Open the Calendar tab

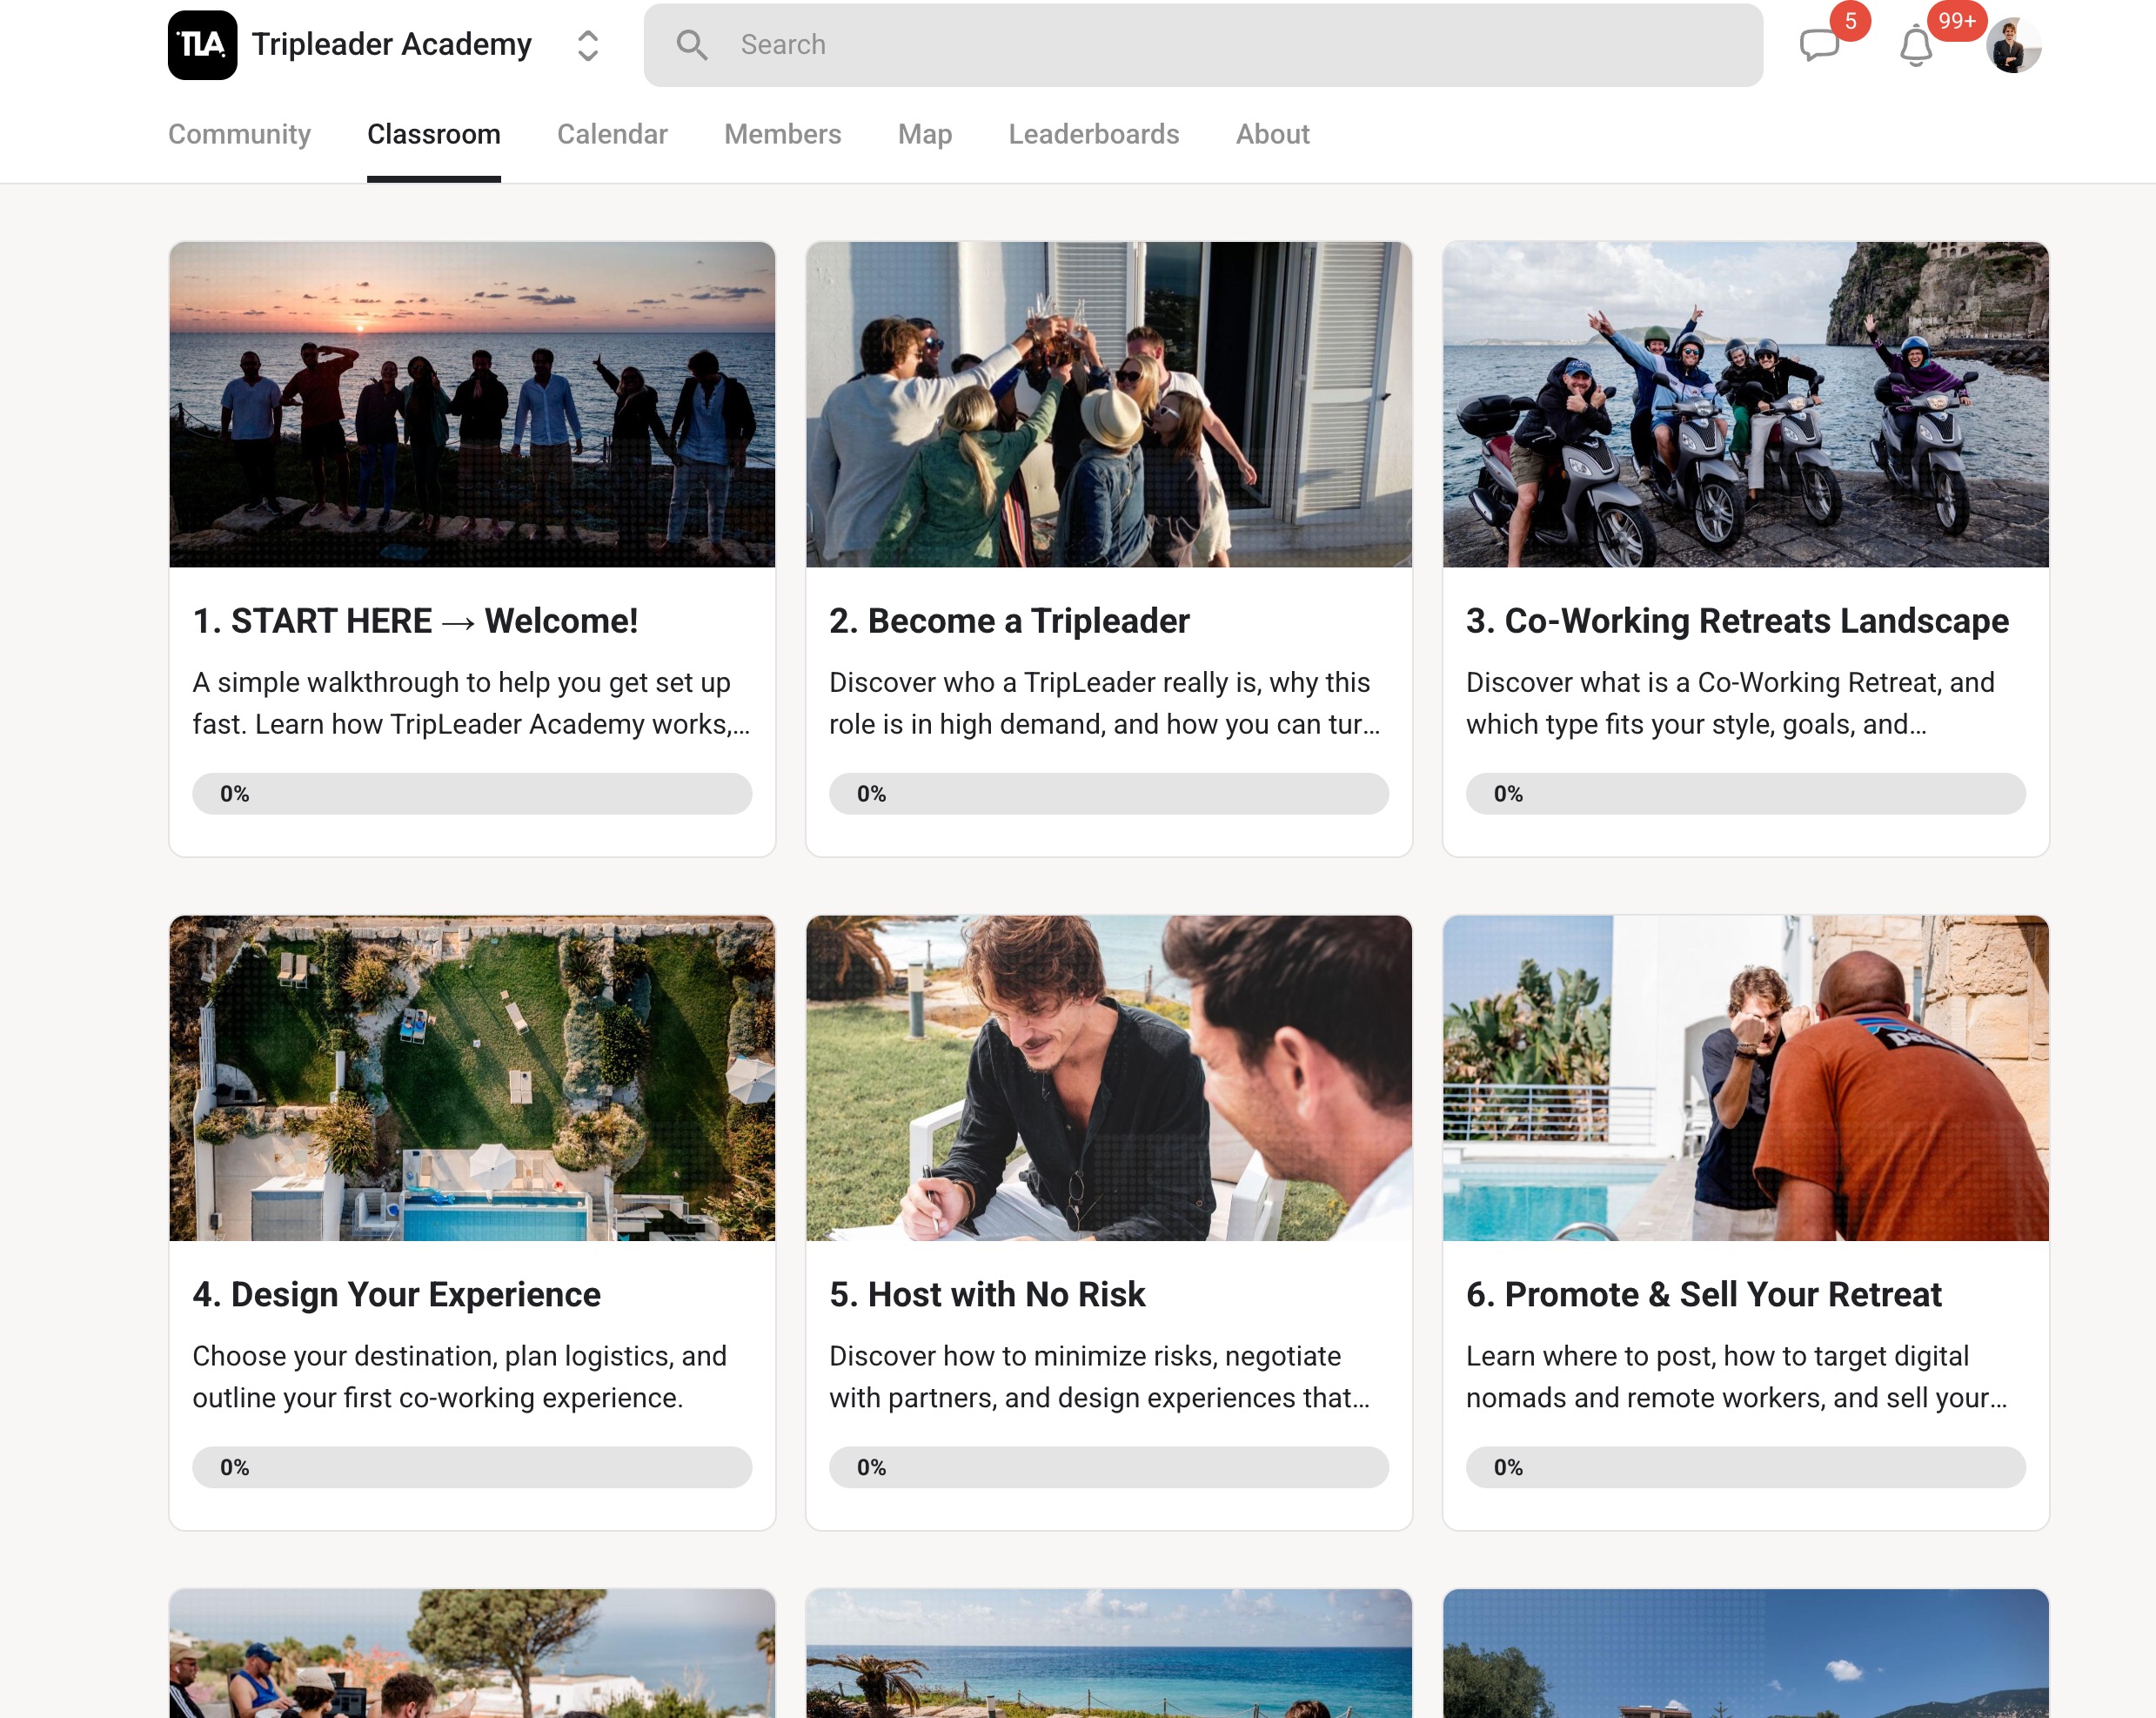tap(612, 134)
